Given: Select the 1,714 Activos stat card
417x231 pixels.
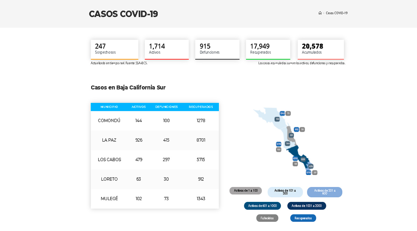Looking at the screenshot, I should click(x=167, y=50).
